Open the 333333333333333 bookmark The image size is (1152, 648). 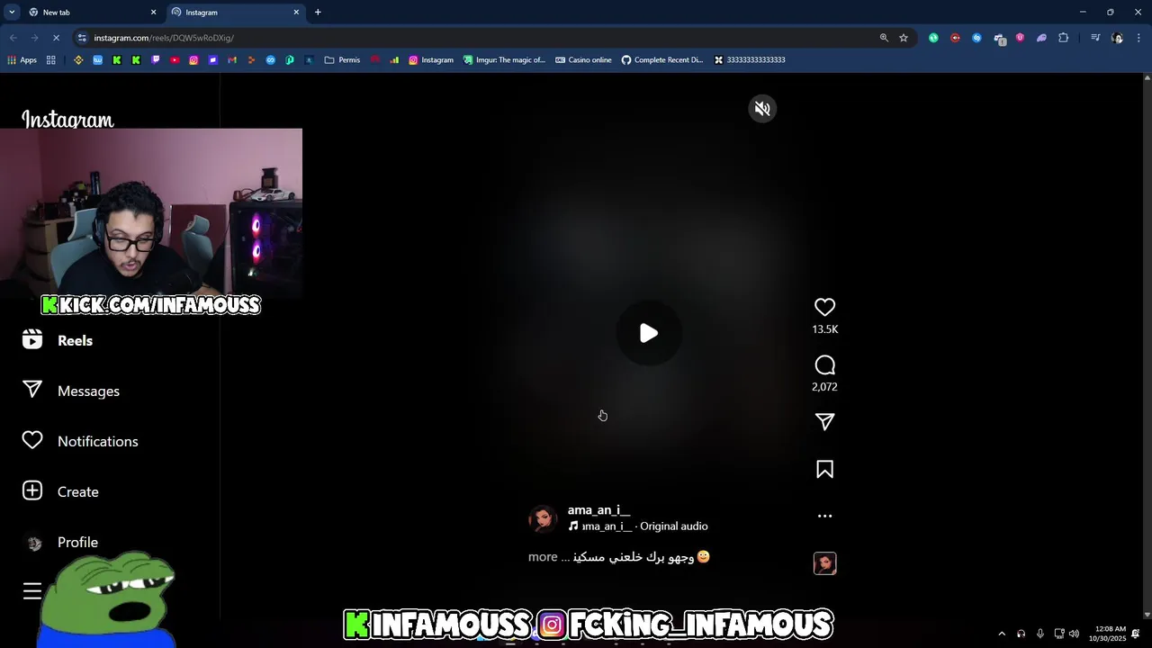750,60
